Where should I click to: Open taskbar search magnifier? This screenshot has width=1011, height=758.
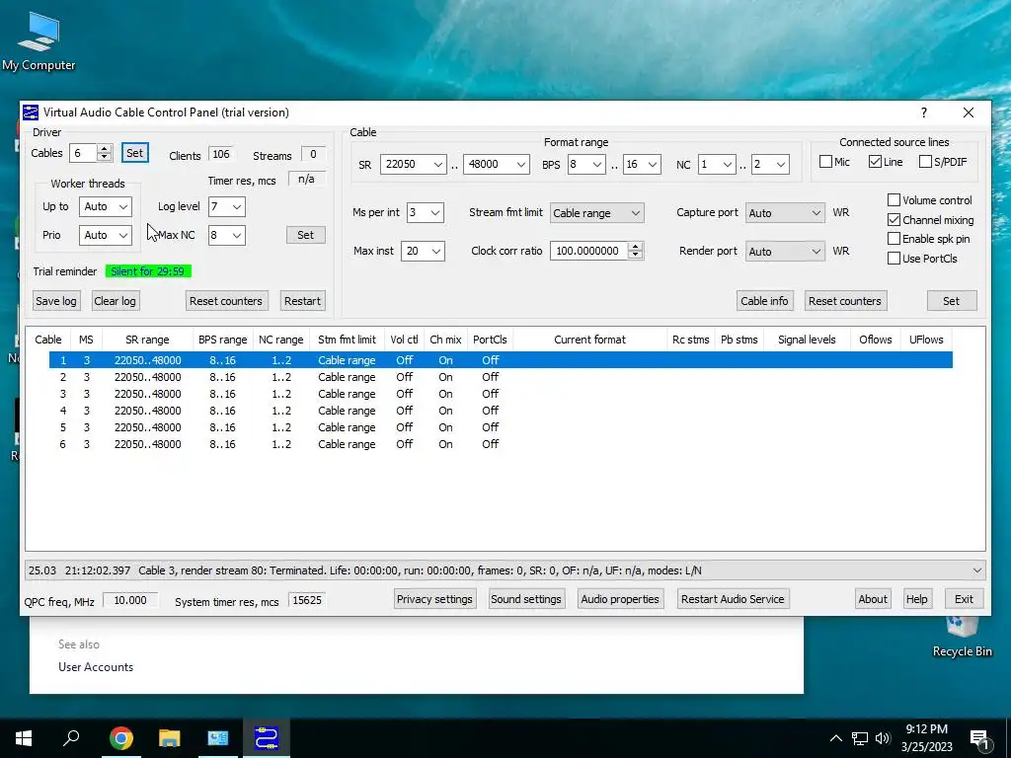71,738
